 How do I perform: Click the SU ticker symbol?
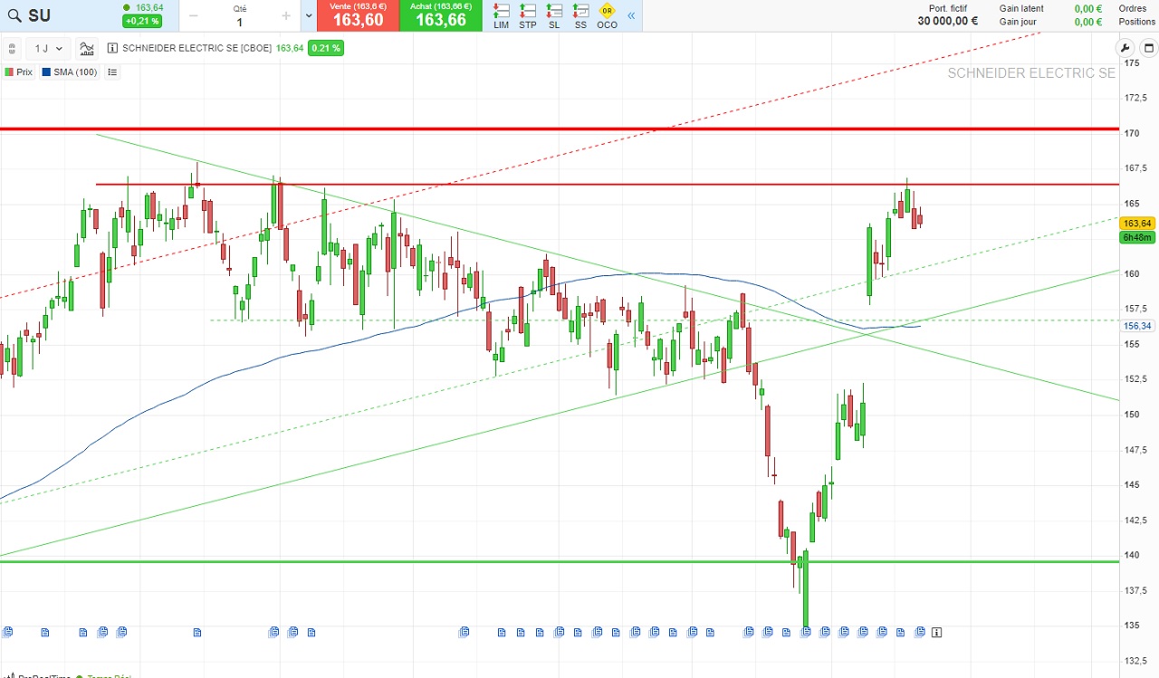tap(40, 15)
